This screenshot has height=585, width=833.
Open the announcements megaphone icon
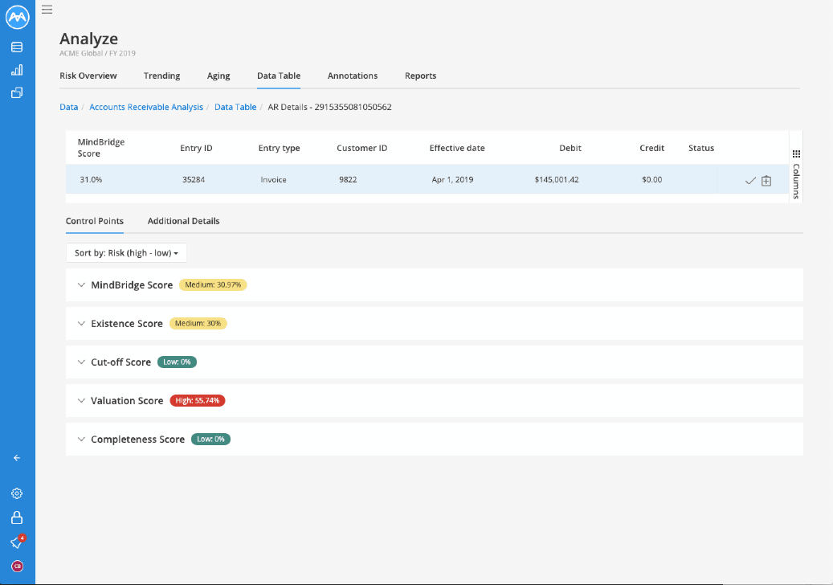tap(17, 542)
